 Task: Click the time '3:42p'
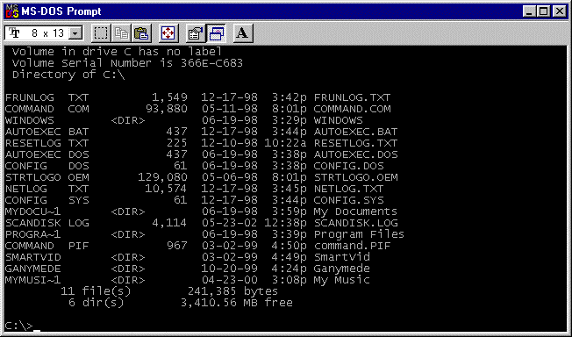click(290, 97)
